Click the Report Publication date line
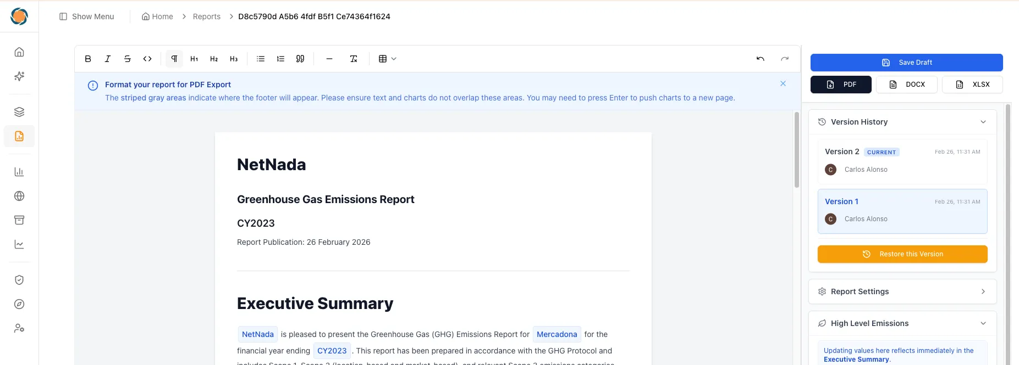 304,242
